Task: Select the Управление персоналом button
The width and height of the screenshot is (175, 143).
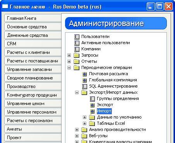Action: point(33,112)
